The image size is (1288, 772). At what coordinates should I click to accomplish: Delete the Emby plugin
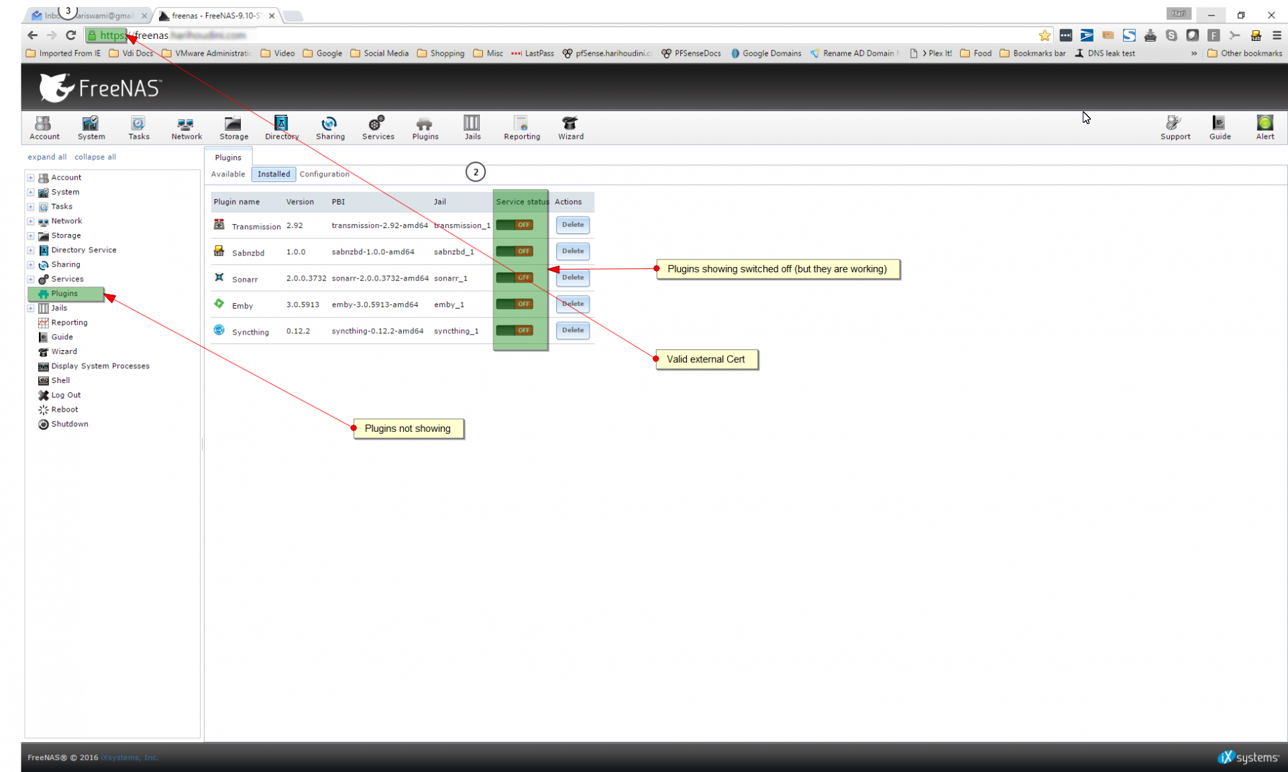click(572, 304)
